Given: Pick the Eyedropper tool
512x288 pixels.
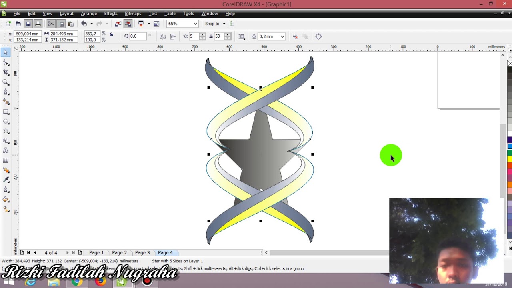Looking at the screenshot, I should coord(6,180).
